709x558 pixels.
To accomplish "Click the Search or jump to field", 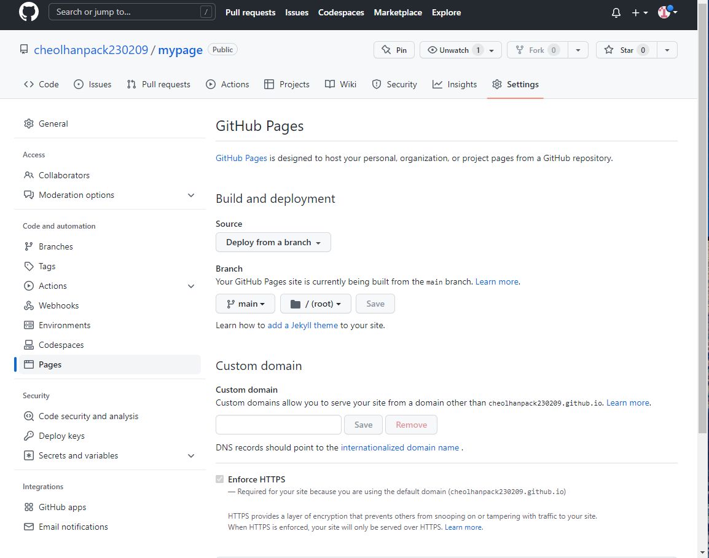I will pyautogui.click(x=131, y=12).
